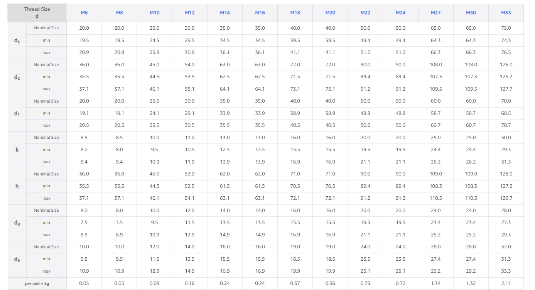The image size is (535, 290).
Task: Click the M22 column header link
Action: (x=365, y=13)
